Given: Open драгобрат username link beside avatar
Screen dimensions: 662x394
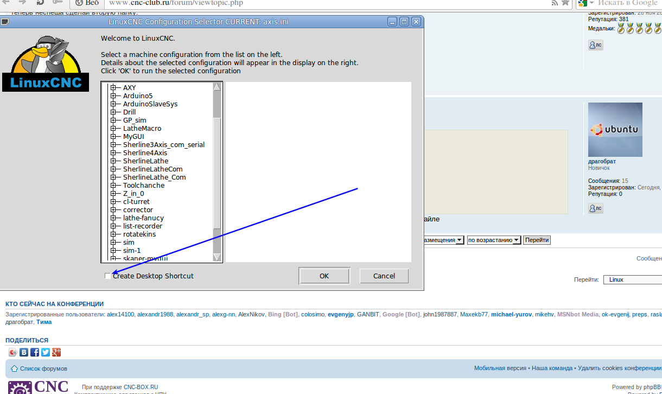Looking at the screenshot, I should [x=602, y=161].
